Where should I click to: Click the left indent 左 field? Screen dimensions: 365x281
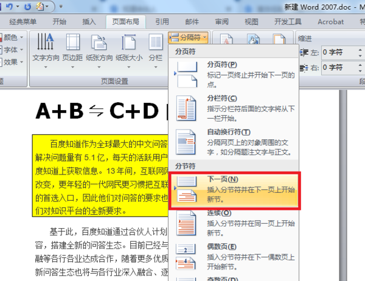[339, 53]
